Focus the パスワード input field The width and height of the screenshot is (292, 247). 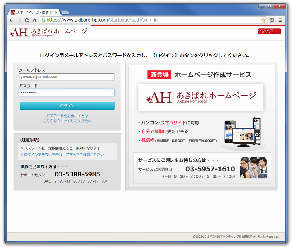point(67,93)
